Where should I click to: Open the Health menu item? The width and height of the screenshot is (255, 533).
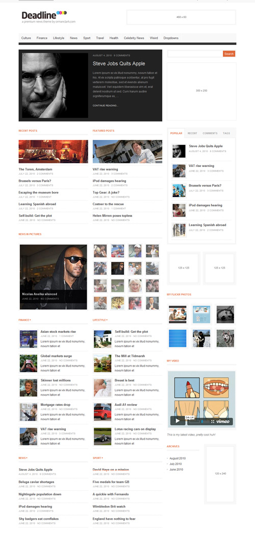(x=114, y=38)
